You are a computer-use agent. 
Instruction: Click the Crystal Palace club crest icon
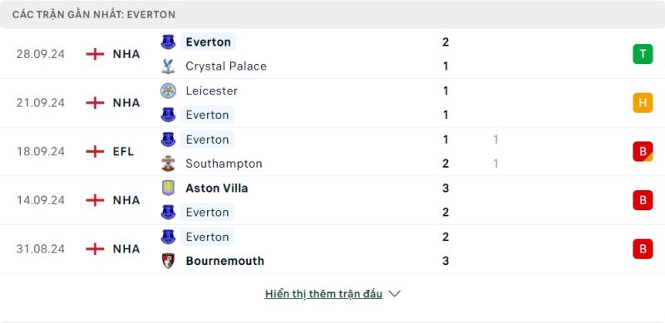[169, 66]
